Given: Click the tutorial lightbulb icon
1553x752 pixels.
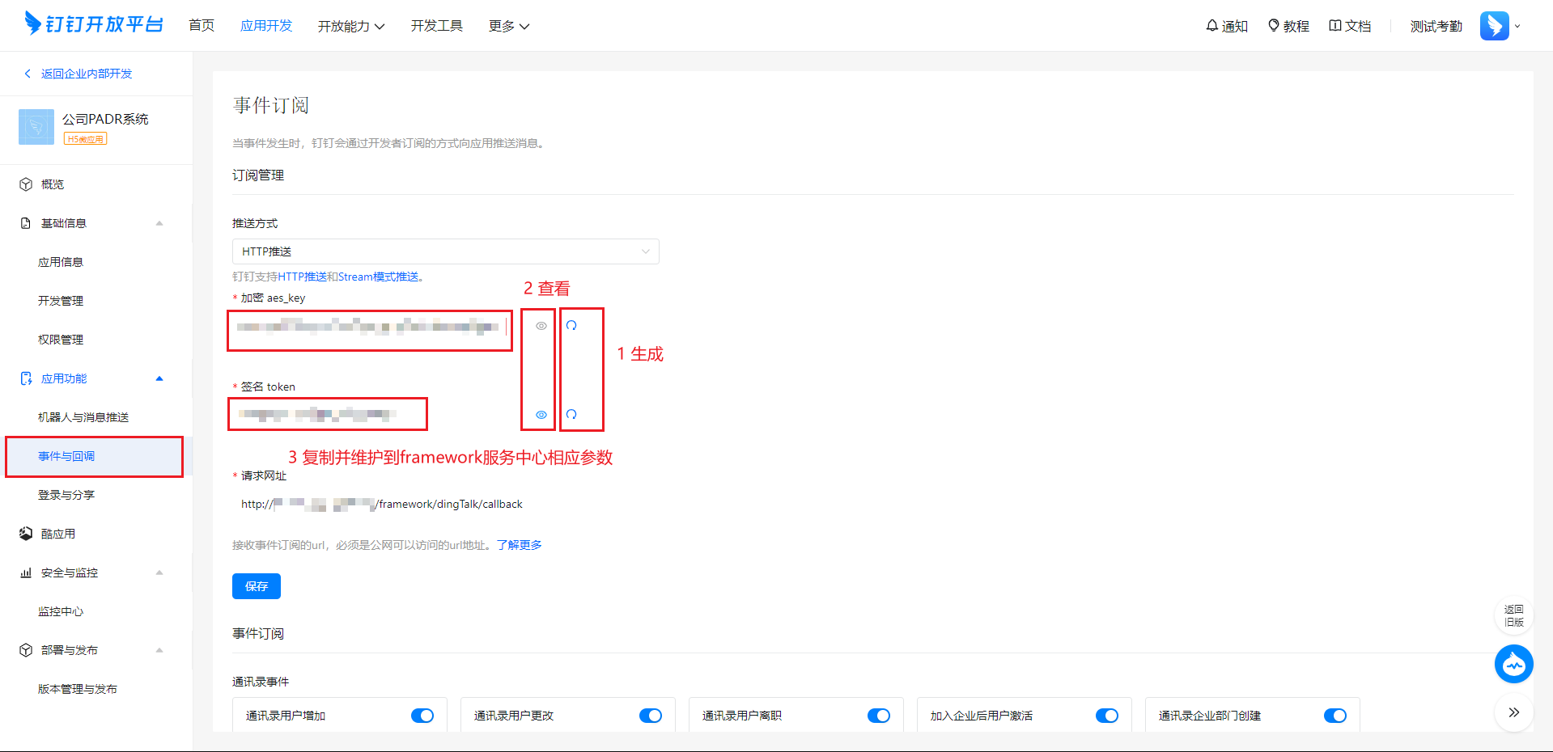Looking at the screenshot, I should (1274, 26).
